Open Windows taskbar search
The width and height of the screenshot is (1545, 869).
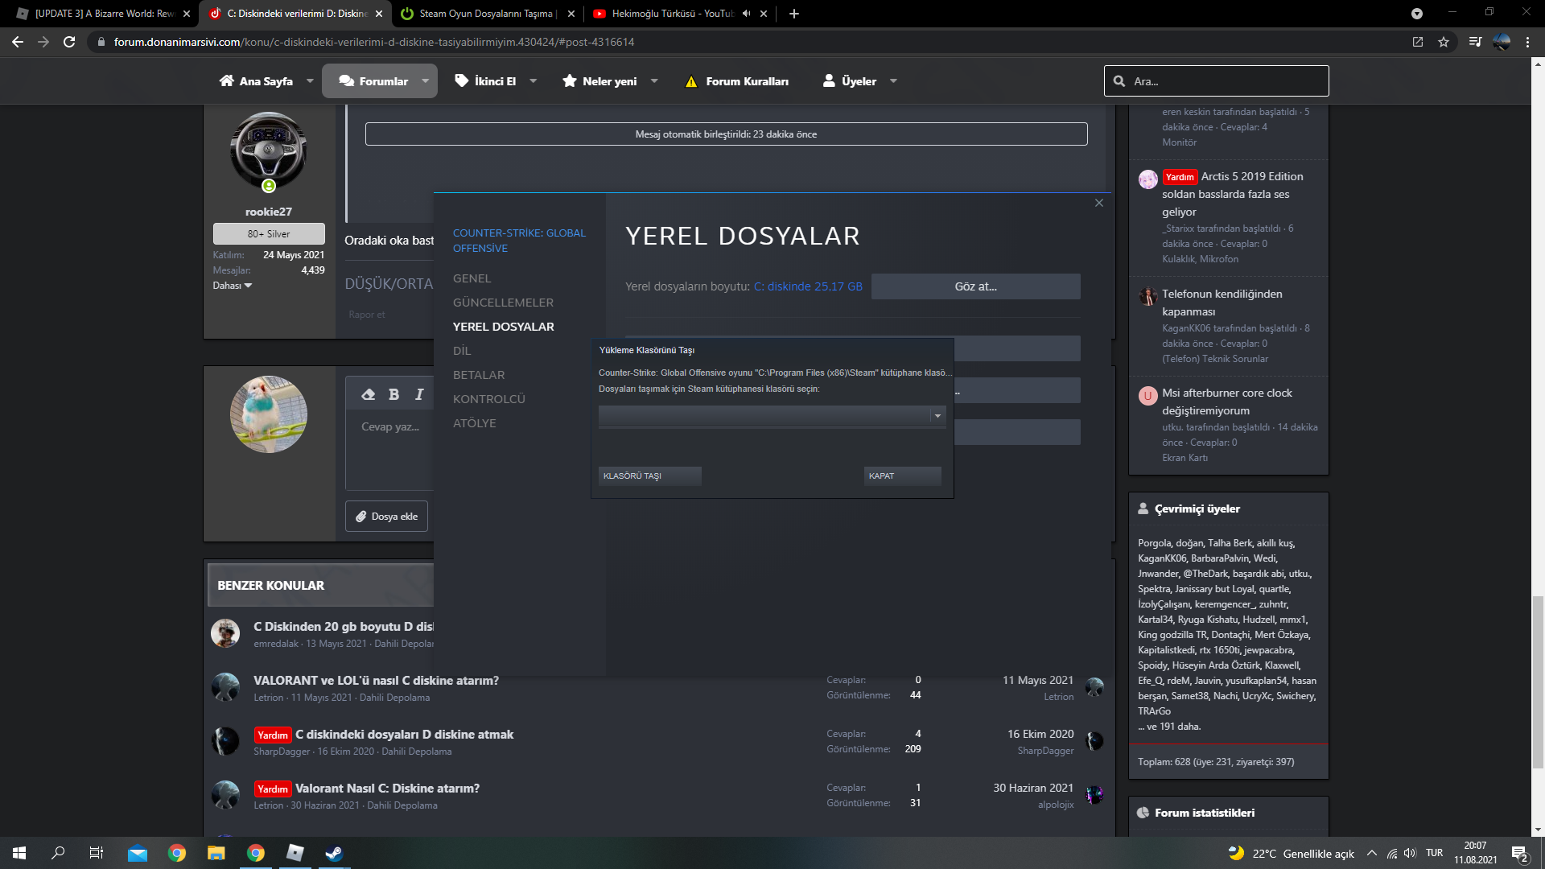[x=58, y=853]
